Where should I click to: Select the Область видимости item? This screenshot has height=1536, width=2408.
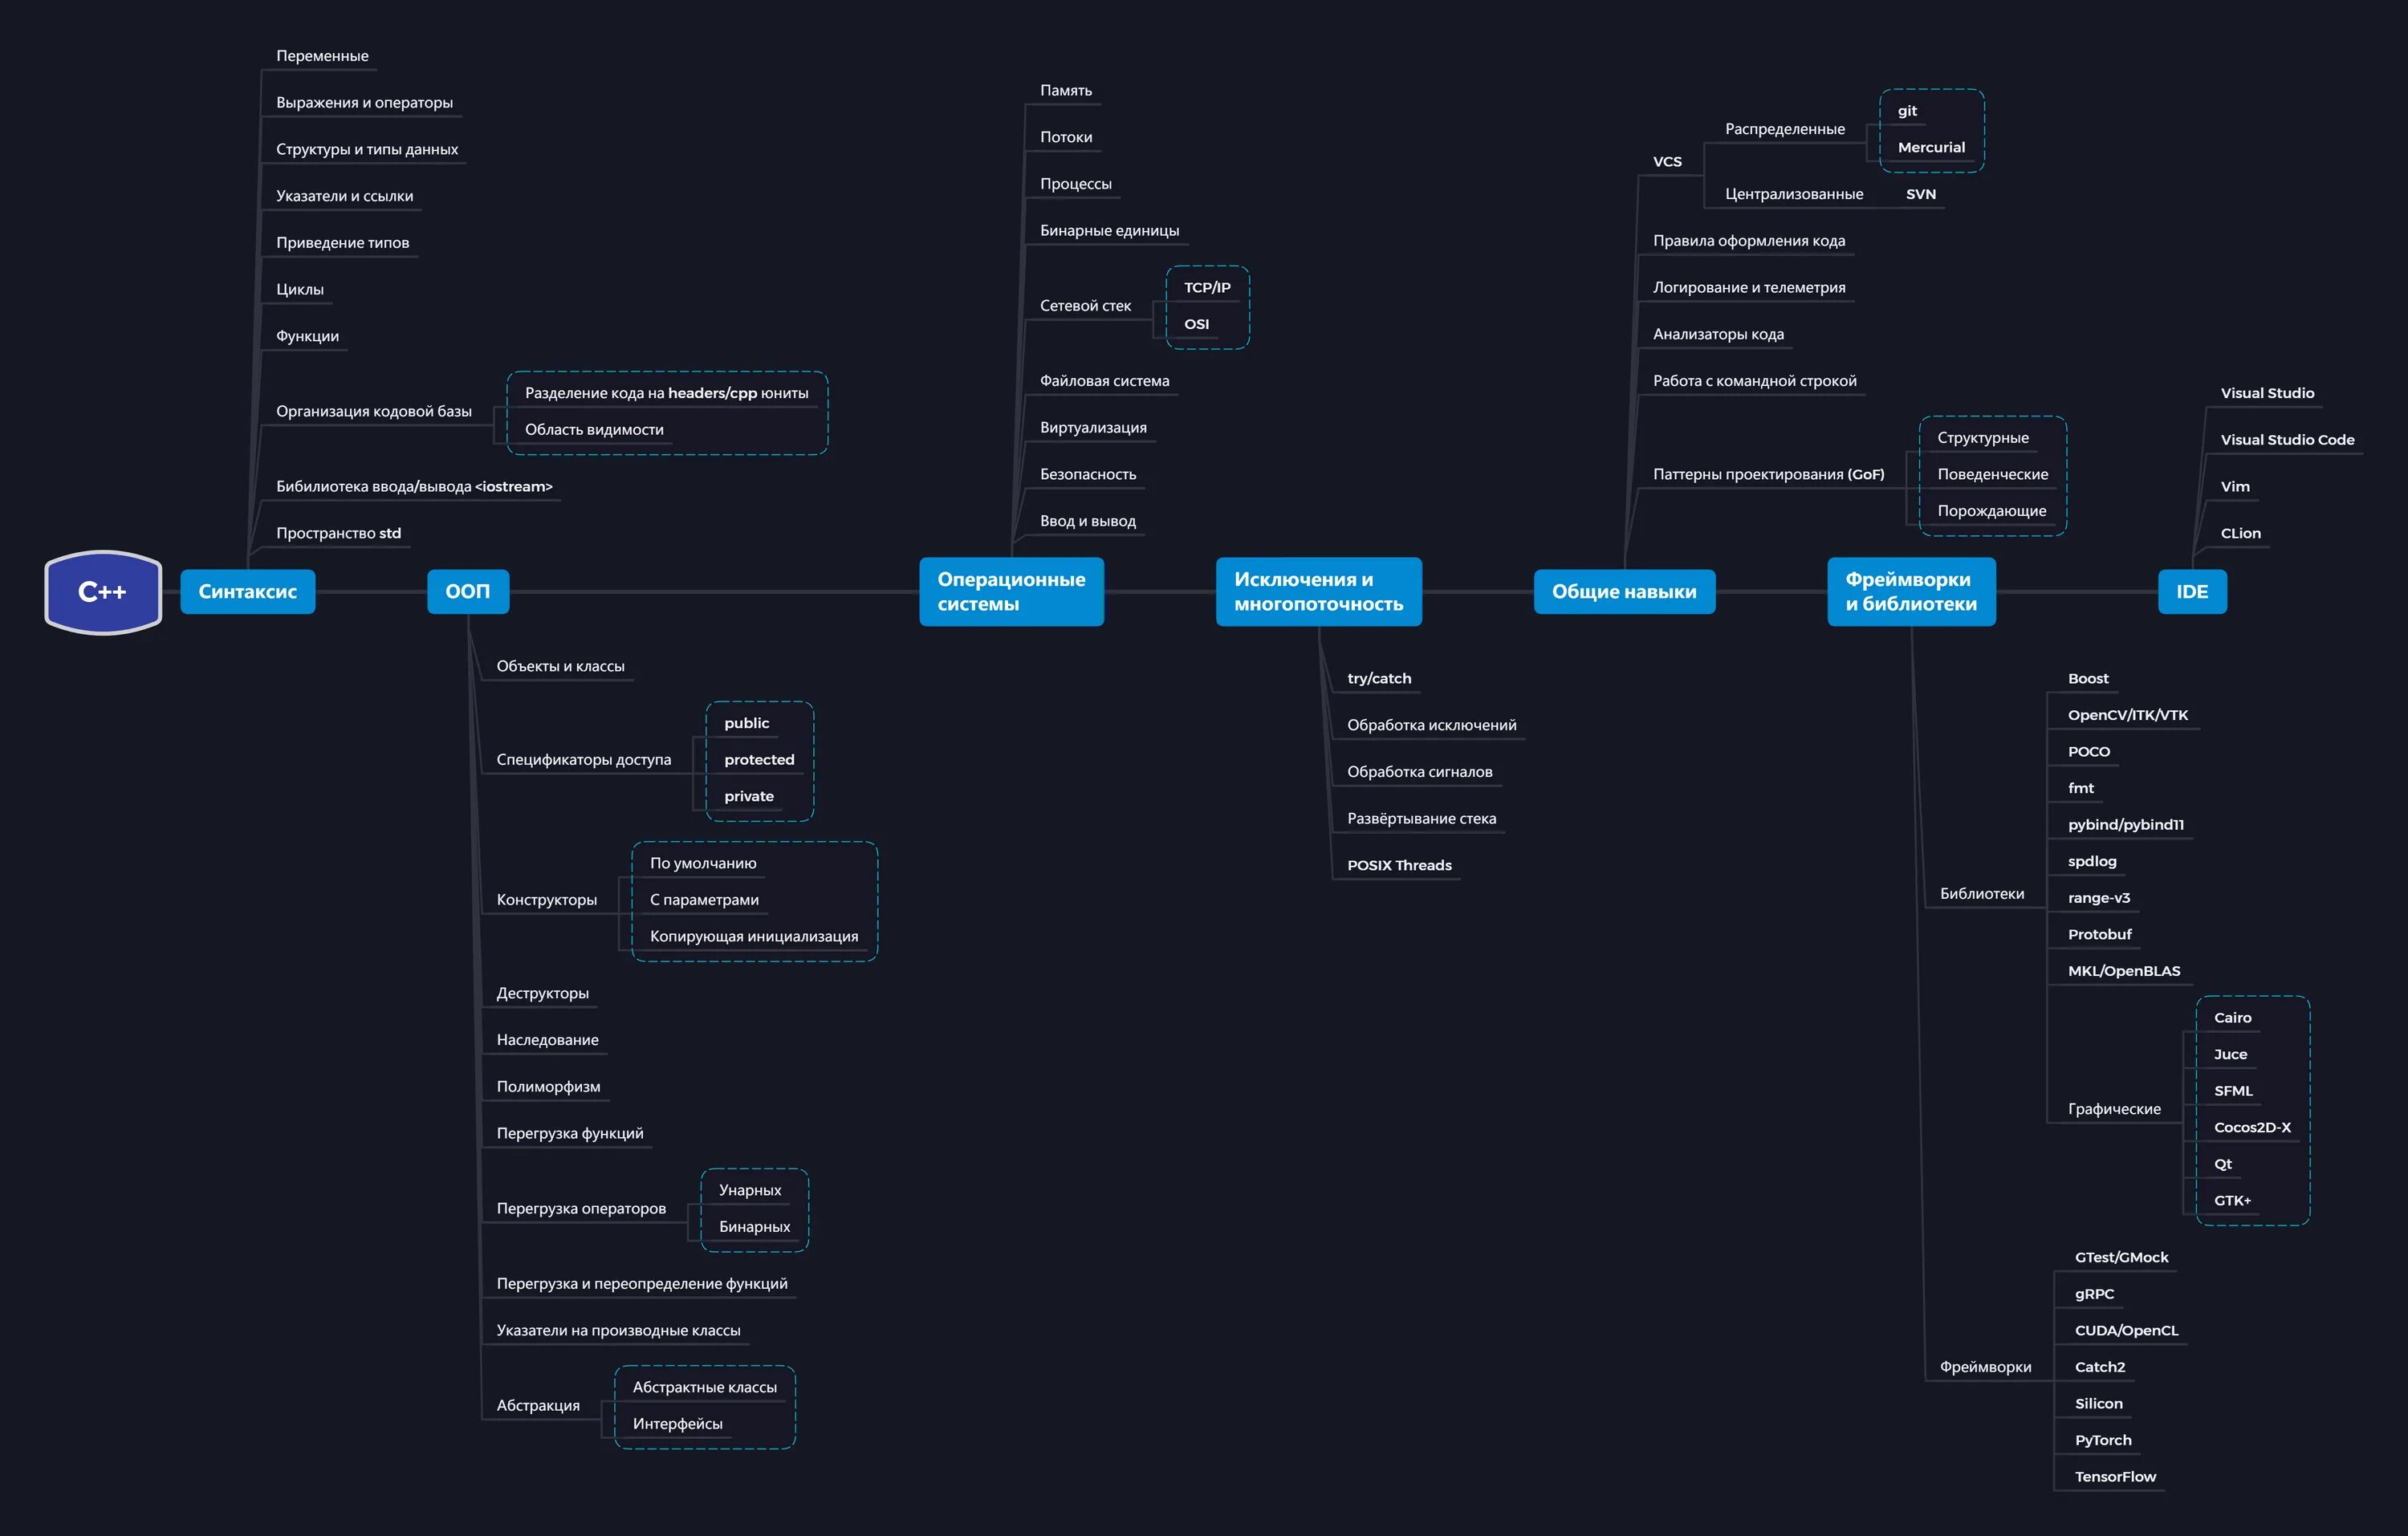pos(594,430)
